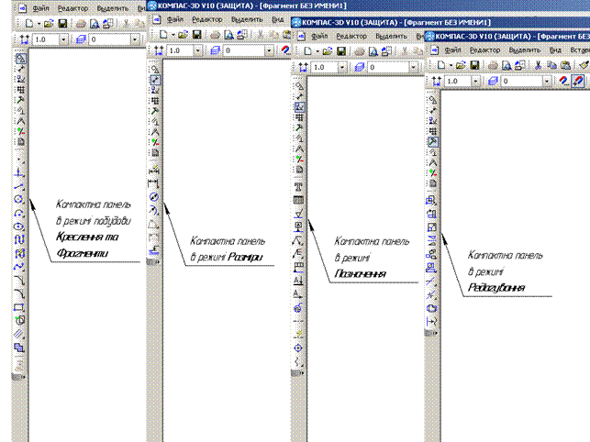Toggle the highlighted snap magnet button in rightmost window

tap(578, 81)
